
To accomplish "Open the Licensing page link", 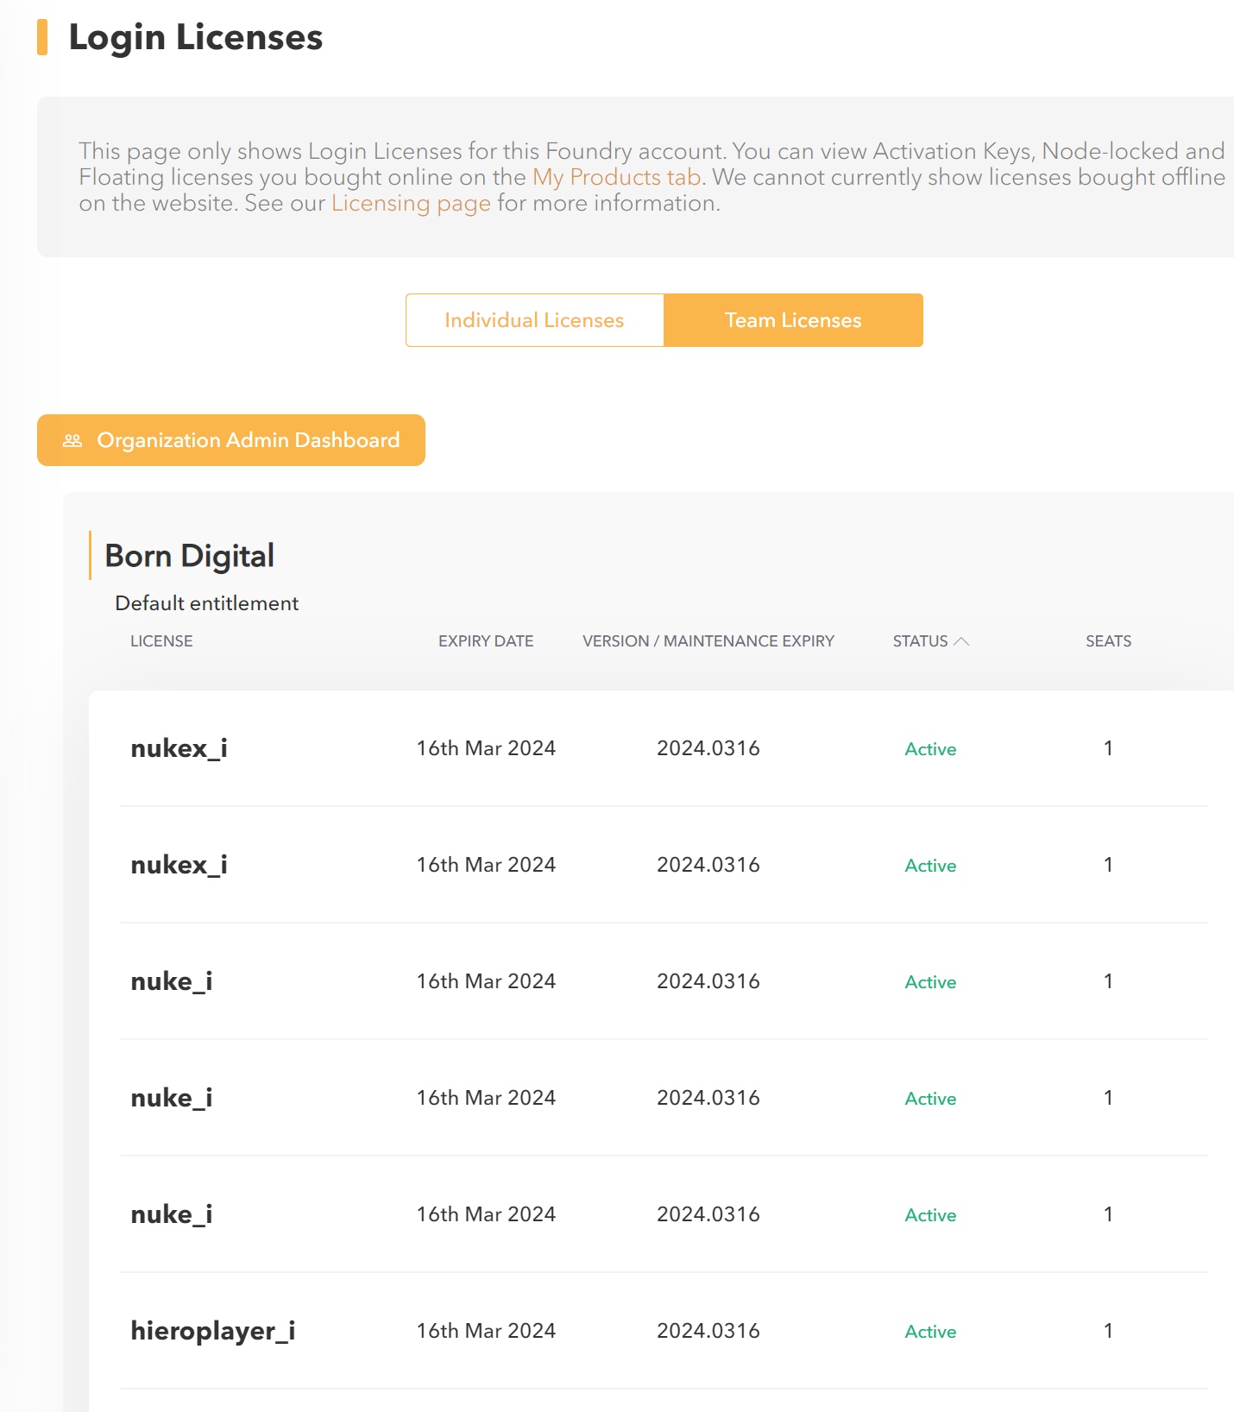I will pos(411,203).
